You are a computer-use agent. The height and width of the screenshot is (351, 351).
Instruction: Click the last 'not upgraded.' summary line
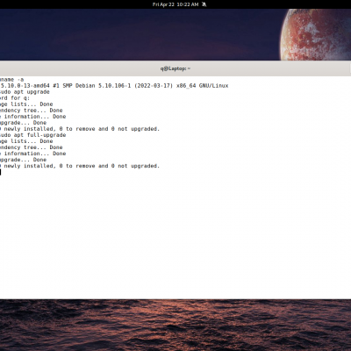pos(80,166)
